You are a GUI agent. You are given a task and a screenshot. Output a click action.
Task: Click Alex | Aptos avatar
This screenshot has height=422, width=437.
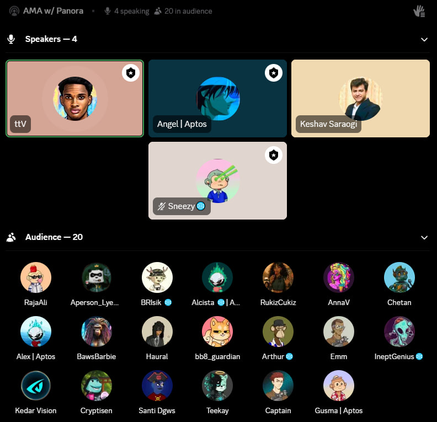(36, 332)
